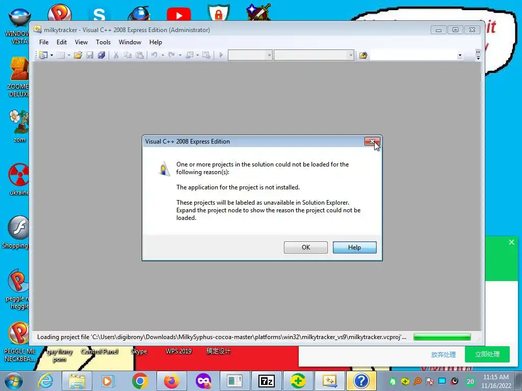The height and width of the screenshot is (391, 522).
Task: Click the Open File folder icon
Action: click(78, 55)
